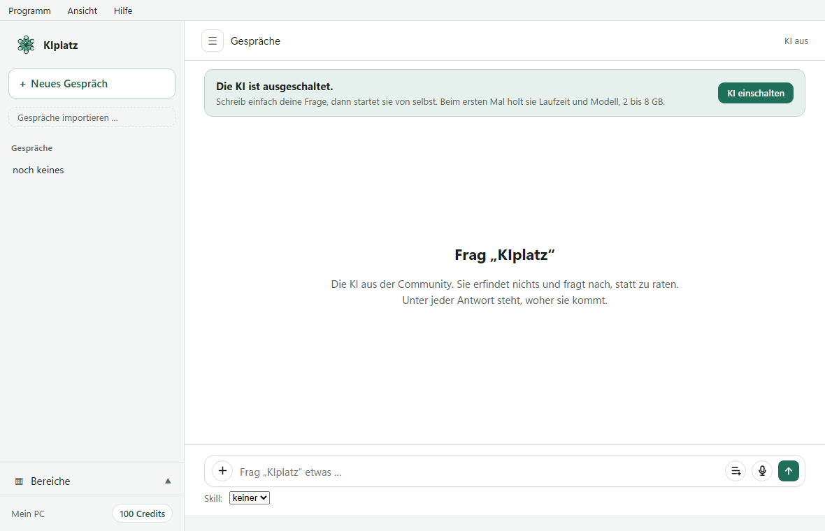The image size is (825, 531).
Task: Click the Bereiche label text
Action: (x=50, y=481)
